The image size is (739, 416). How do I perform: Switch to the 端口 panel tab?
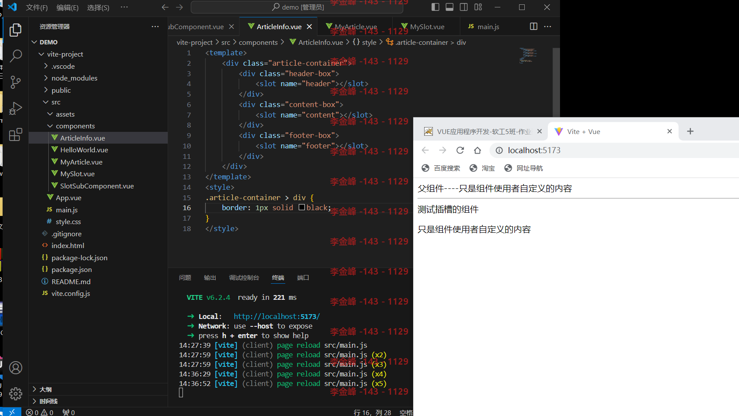coord(303,278)
